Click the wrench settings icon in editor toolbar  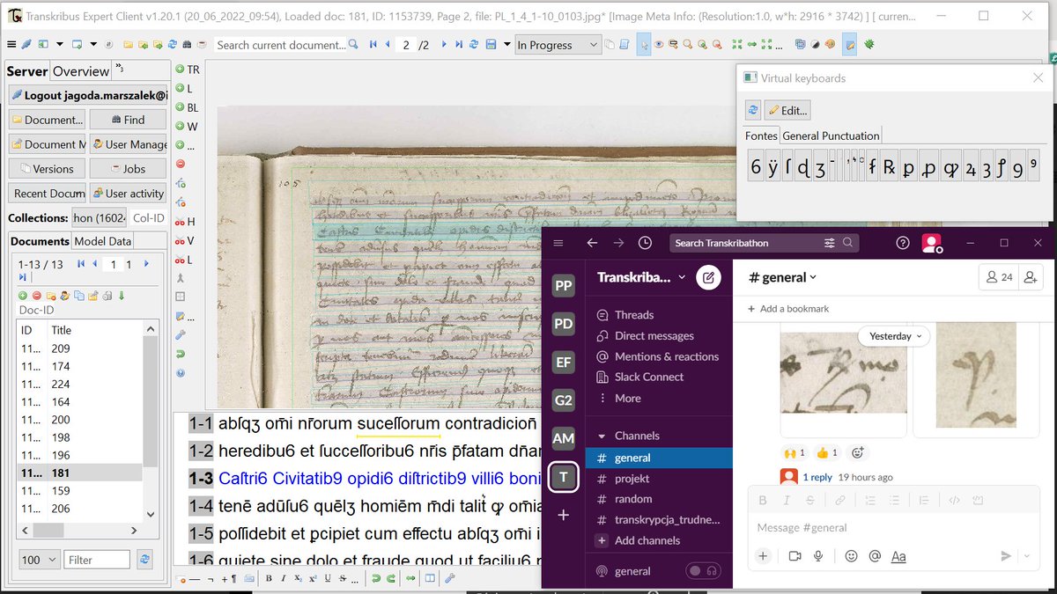pyautogui.click(x=449, y=578)
